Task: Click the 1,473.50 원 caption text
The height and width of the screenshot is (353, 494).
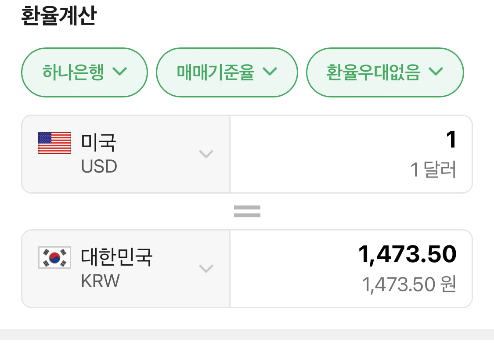Action: click(409, 285)
